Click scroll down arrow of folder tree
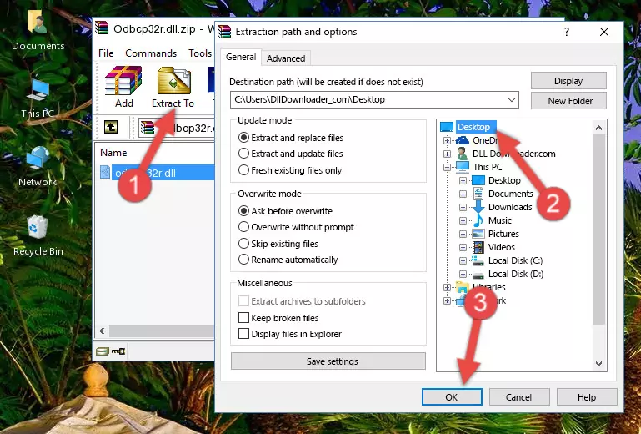Viewport: 641px width, 434px height. click(x=598, y=364)
